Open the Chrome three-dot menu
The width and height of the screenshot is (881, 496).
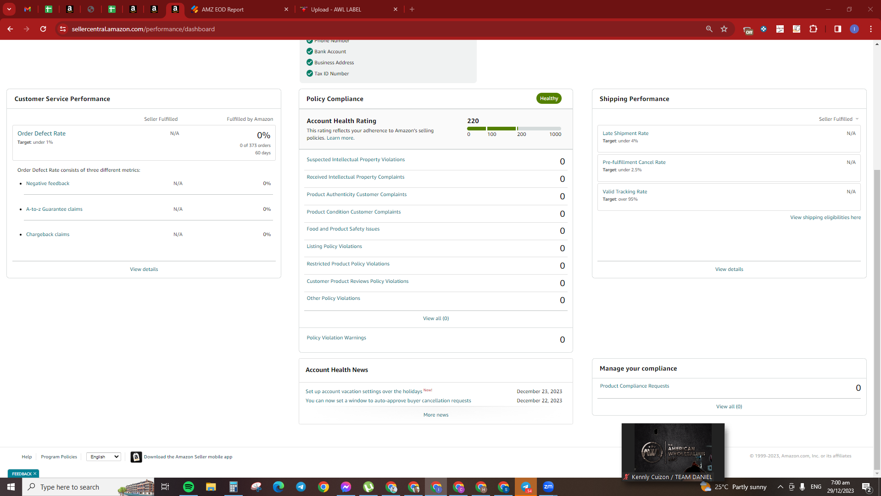coord(871,29)
